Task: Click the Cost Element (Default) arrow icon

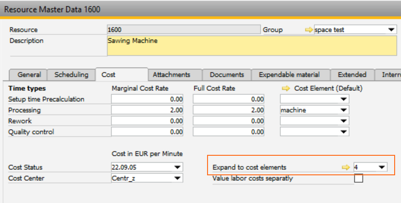Action: pyautogui.click(x=286, y=89)
